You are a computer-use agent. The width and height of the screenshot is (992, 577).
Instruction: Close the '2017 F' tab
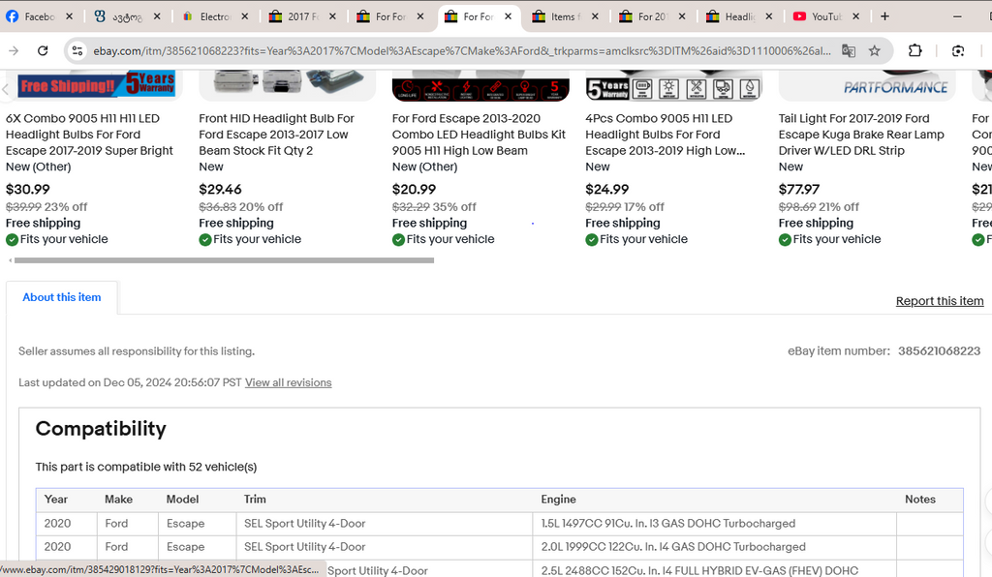pos(333,16)
